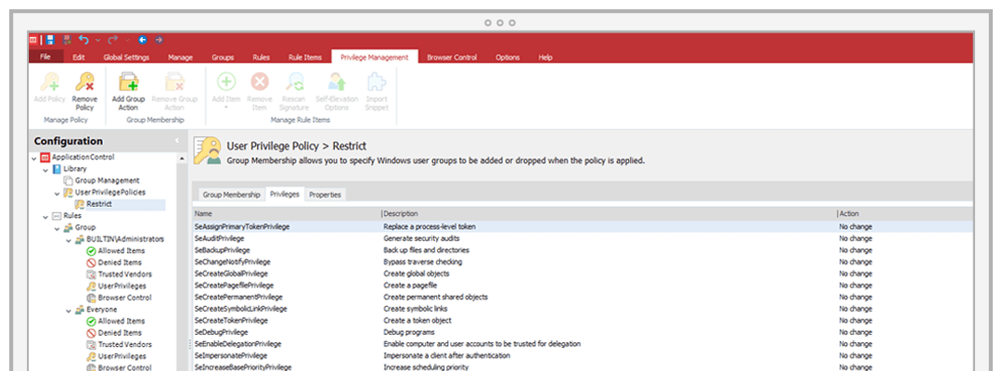Navigate back with the blue left-arrow icon
Viewport: 1002px width, 371px height.
143,40
